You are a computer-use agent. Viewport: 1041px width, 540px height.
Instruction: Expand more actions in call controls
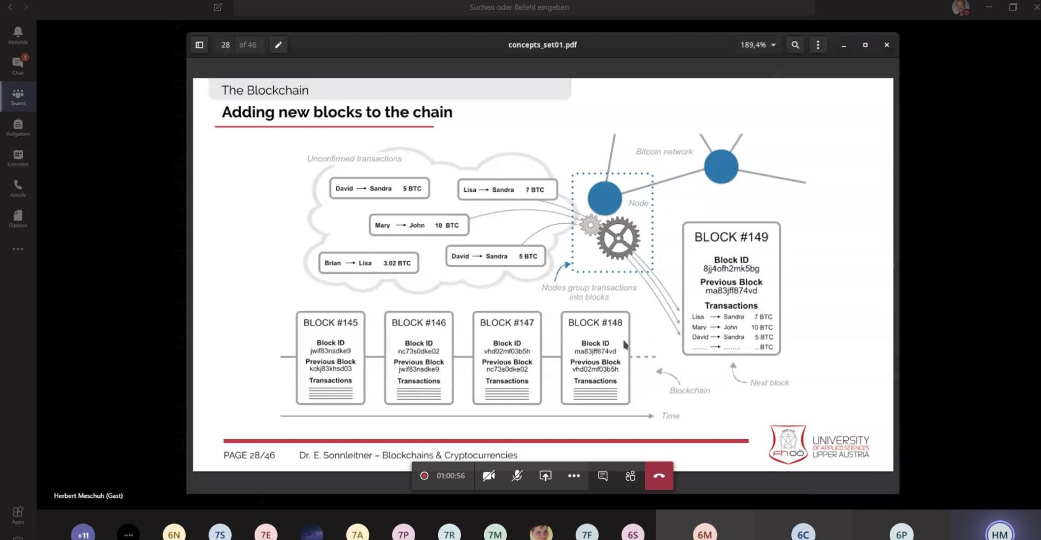click(574, 476)
